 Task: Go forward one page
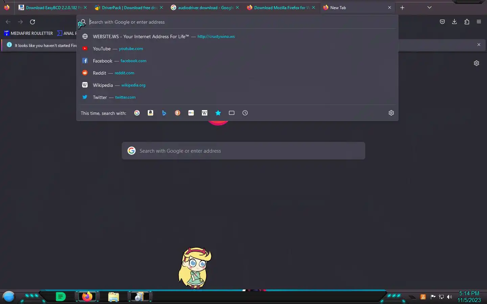[x=20, y=22]
